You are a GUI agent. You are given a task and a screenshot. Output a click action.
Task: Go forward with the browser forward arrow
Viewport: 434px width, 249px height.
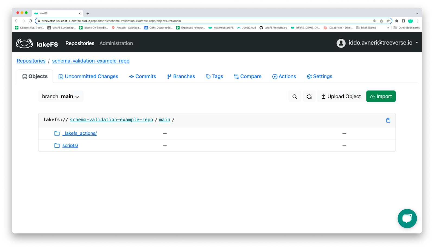click(x=24, y=21)
